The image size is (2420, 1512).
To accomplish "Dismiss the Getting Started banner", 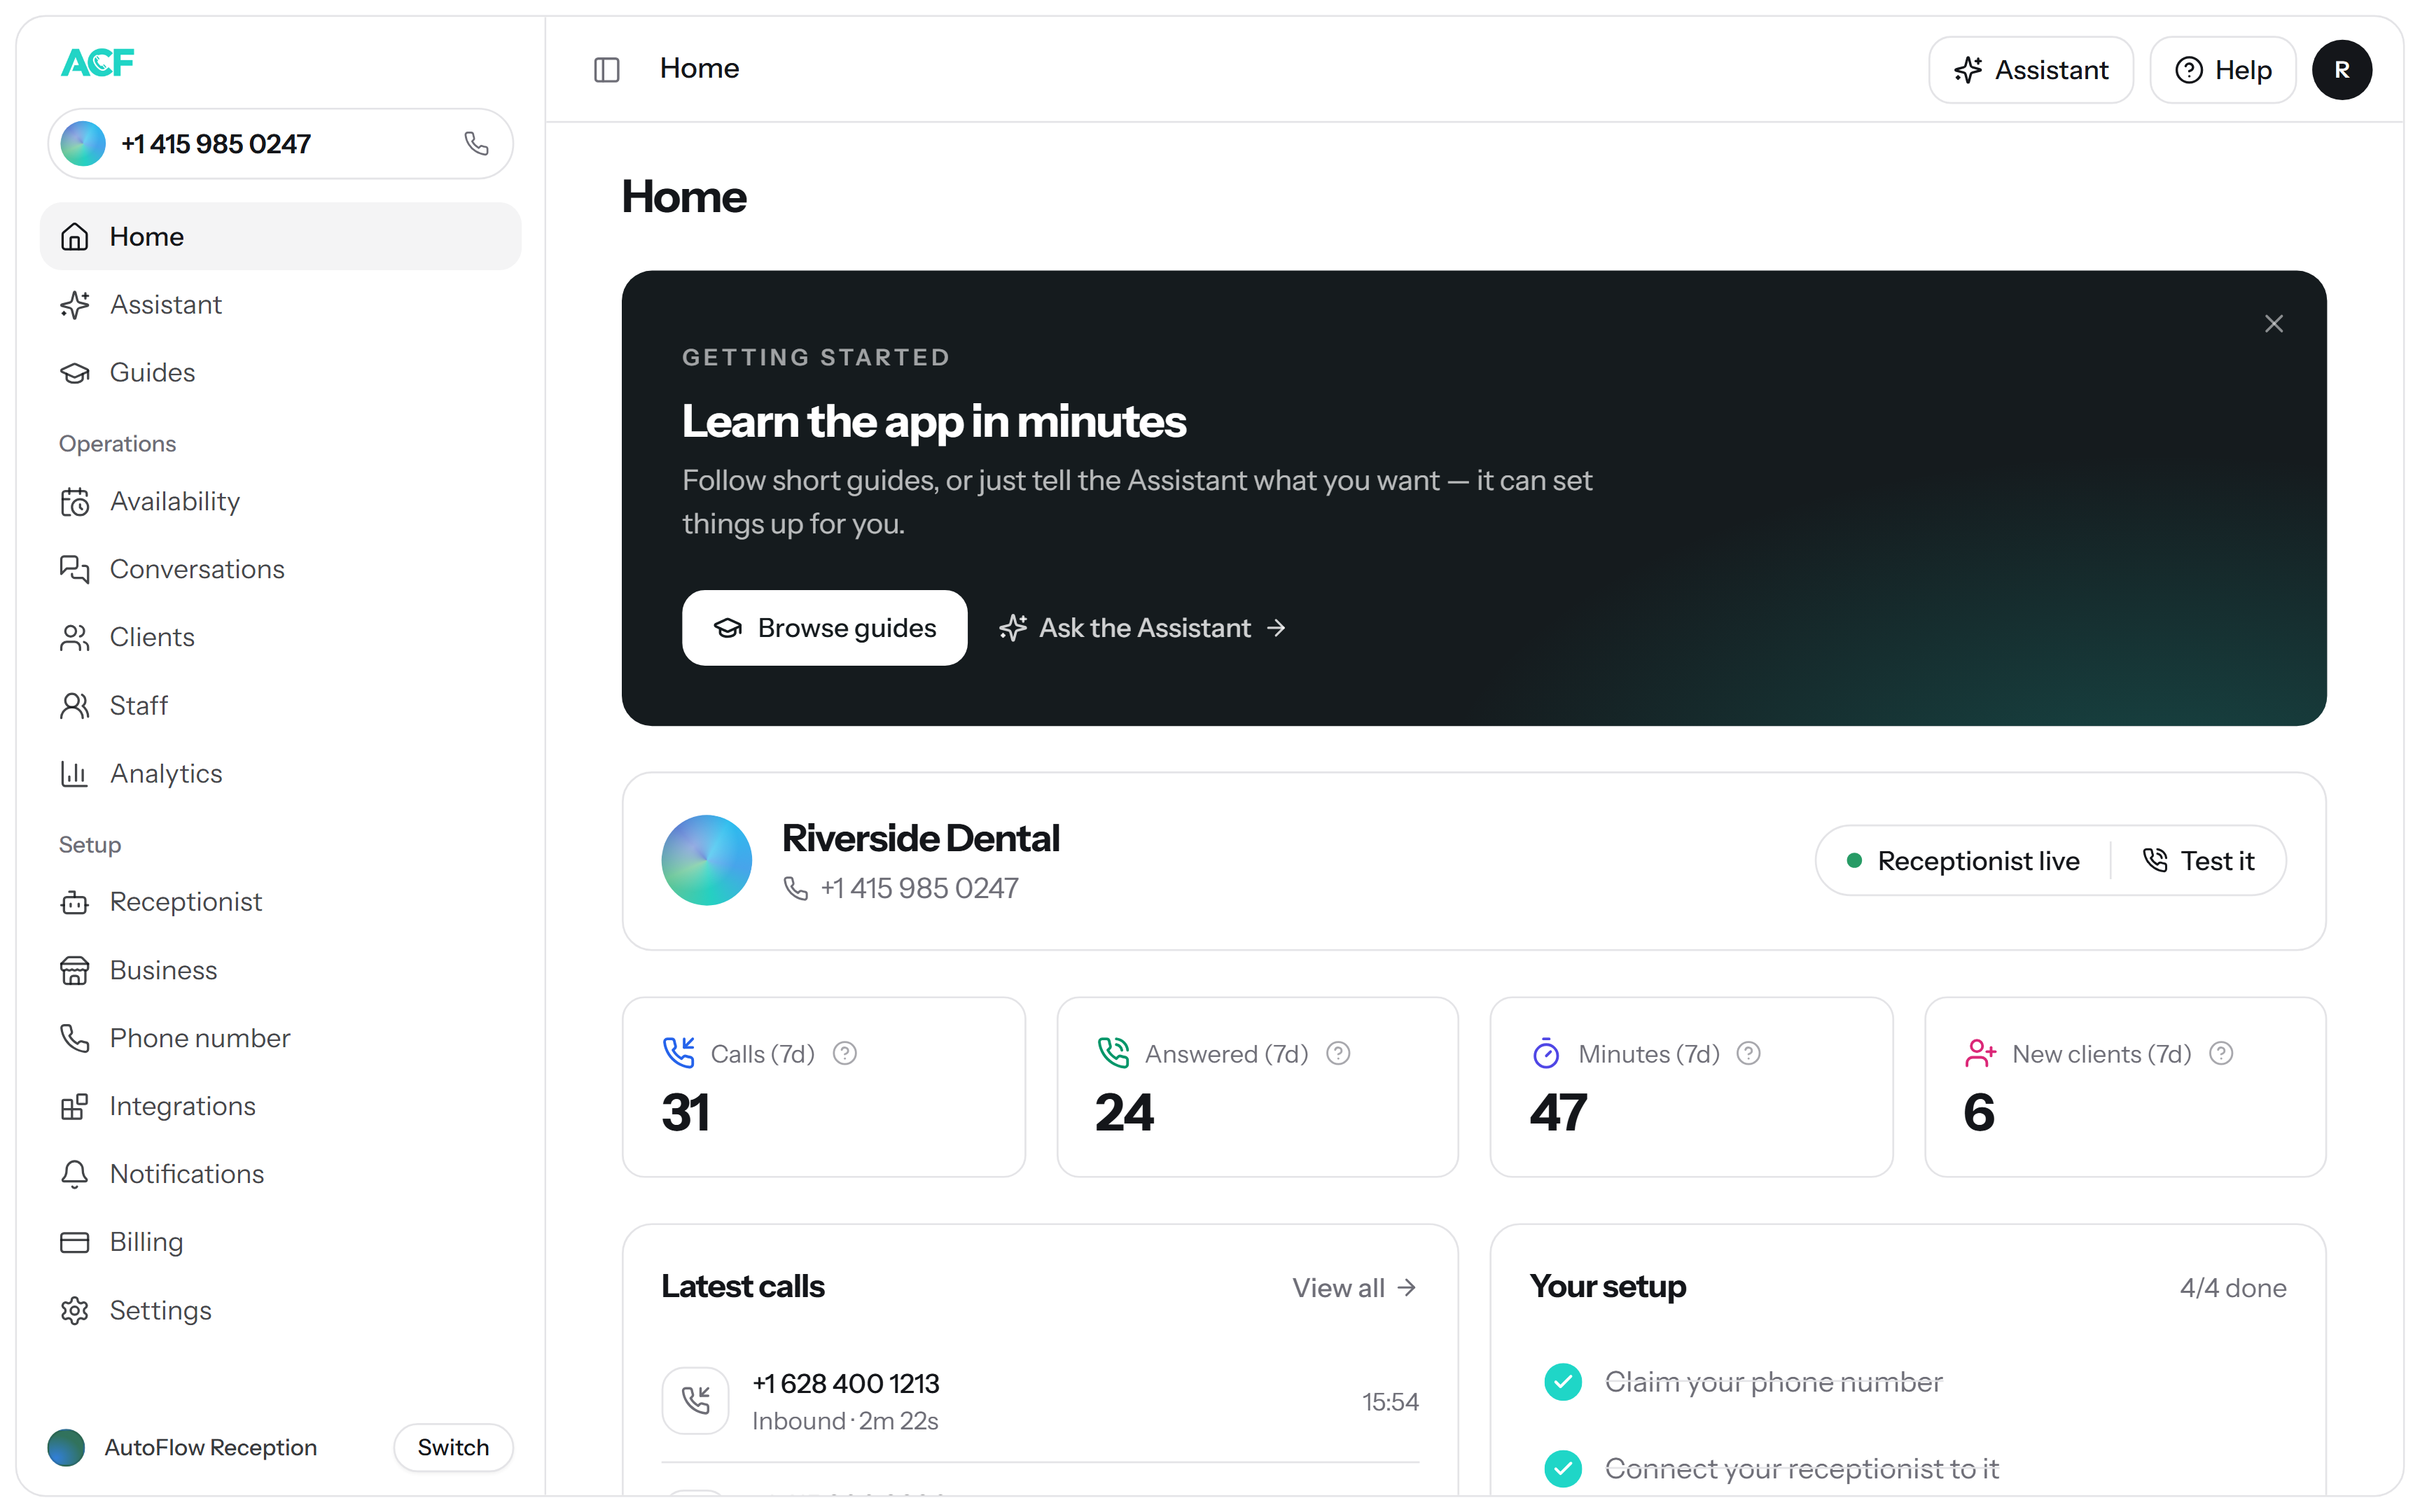I will [x=2274, y=323].
